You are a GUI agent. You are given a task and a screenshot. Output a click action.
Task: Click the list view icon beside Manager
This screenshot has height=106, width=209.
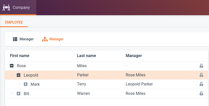click(15, 39)
